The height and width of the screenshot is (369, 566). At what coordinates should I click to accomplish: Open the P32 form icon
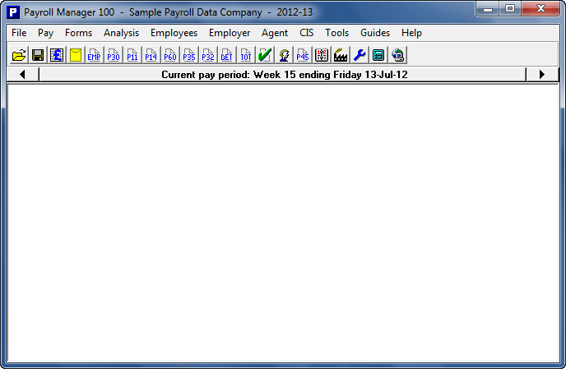coord(208,55)
